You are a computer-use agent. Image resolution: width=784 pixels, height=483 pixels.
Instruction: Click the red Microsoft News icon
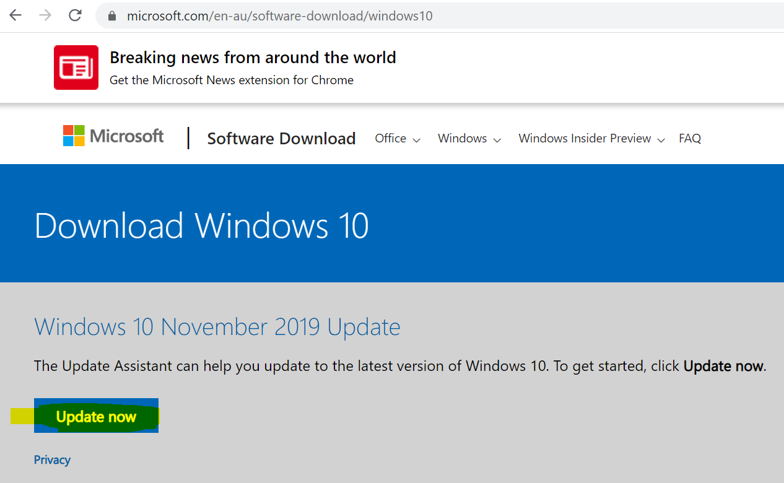click(x=76, y=67)
